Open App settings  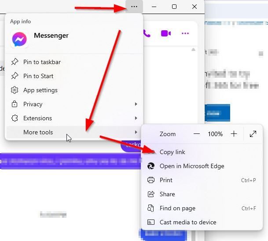[x=74, y=90]
